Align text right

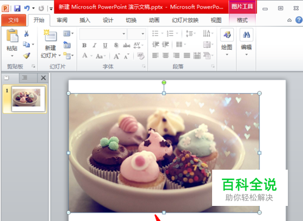(176, 55)
